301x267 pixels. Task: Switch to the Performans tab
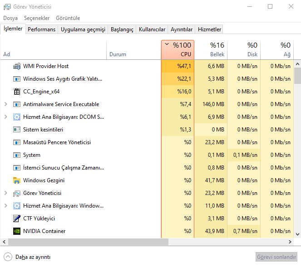(x=41, y=29)
